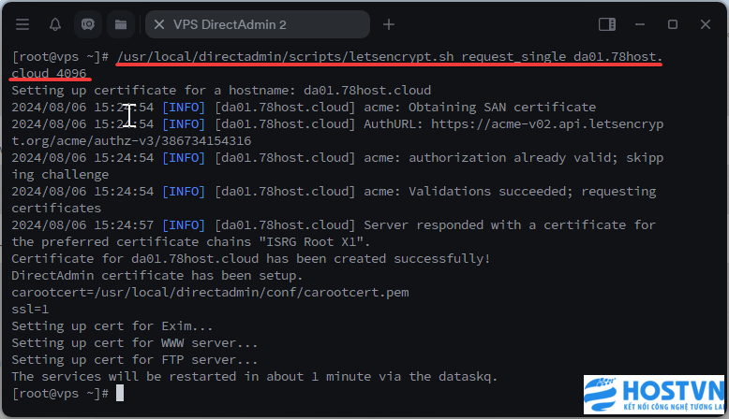
Task: Open the hosts vault icon beside bell
Action: click(88, 24)
